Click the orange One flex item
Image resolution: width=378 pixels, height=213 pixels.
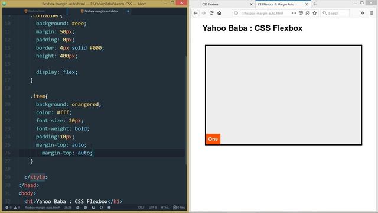point(213,139)
